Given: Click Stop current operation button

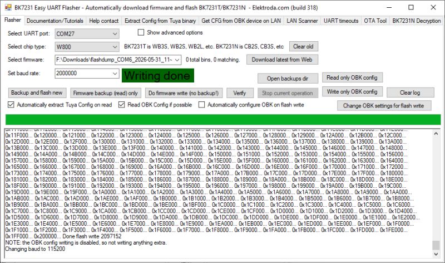Looking at the screenshot, I should [x=288, y=93].
